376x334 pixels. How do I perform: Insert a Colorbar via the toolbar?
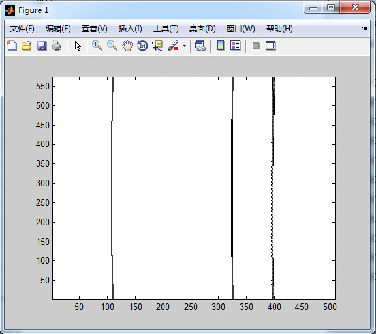coord(221,46)
